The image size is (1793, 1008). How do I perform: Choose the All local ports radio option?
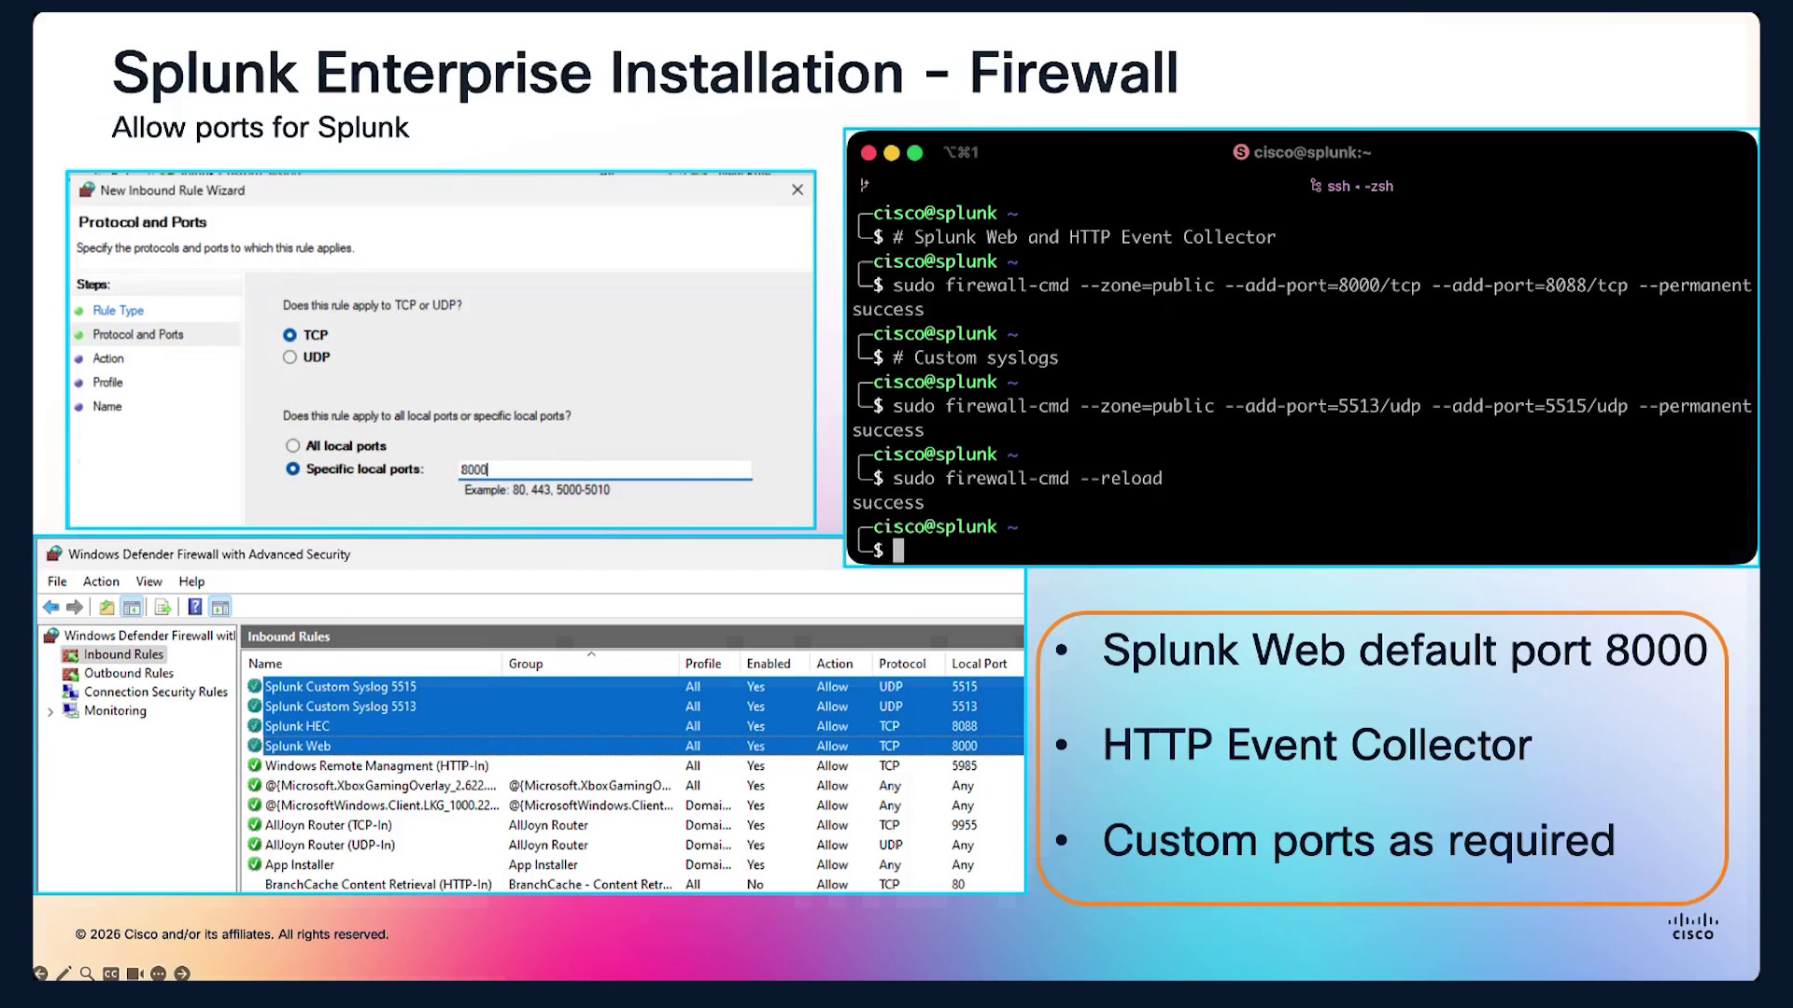[293, 446]
